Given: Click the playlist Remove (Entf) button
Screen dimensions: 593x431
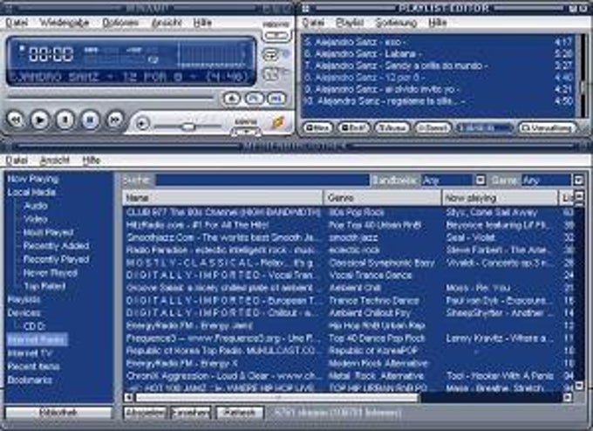Looking at the screenshot, I should pyautogui.click(x=353, y=128).
